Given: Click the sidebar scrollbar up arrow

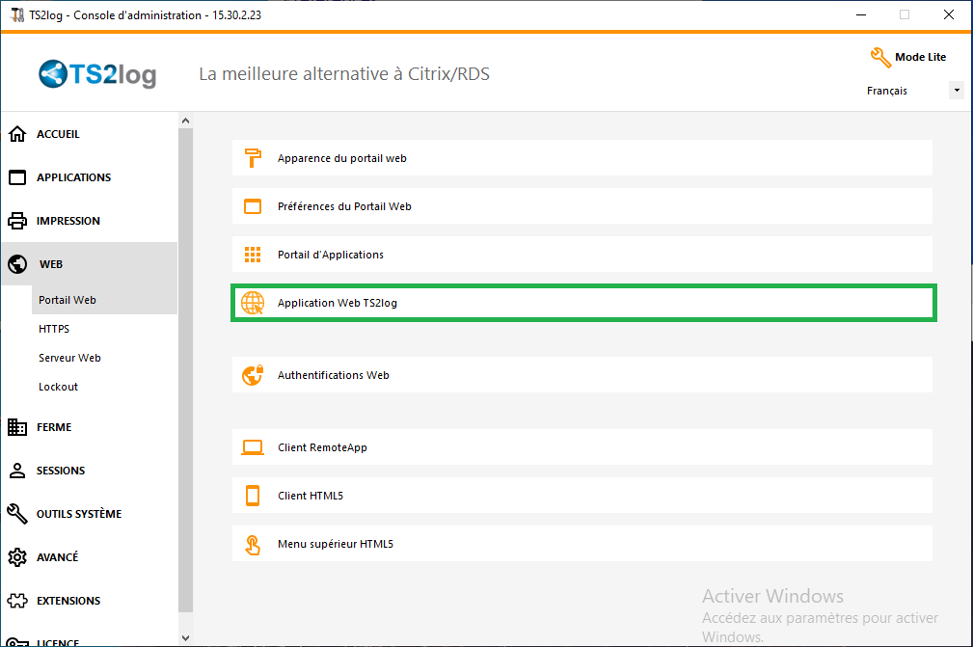Looking at the screenshot, I should click(x=185, y=121).
